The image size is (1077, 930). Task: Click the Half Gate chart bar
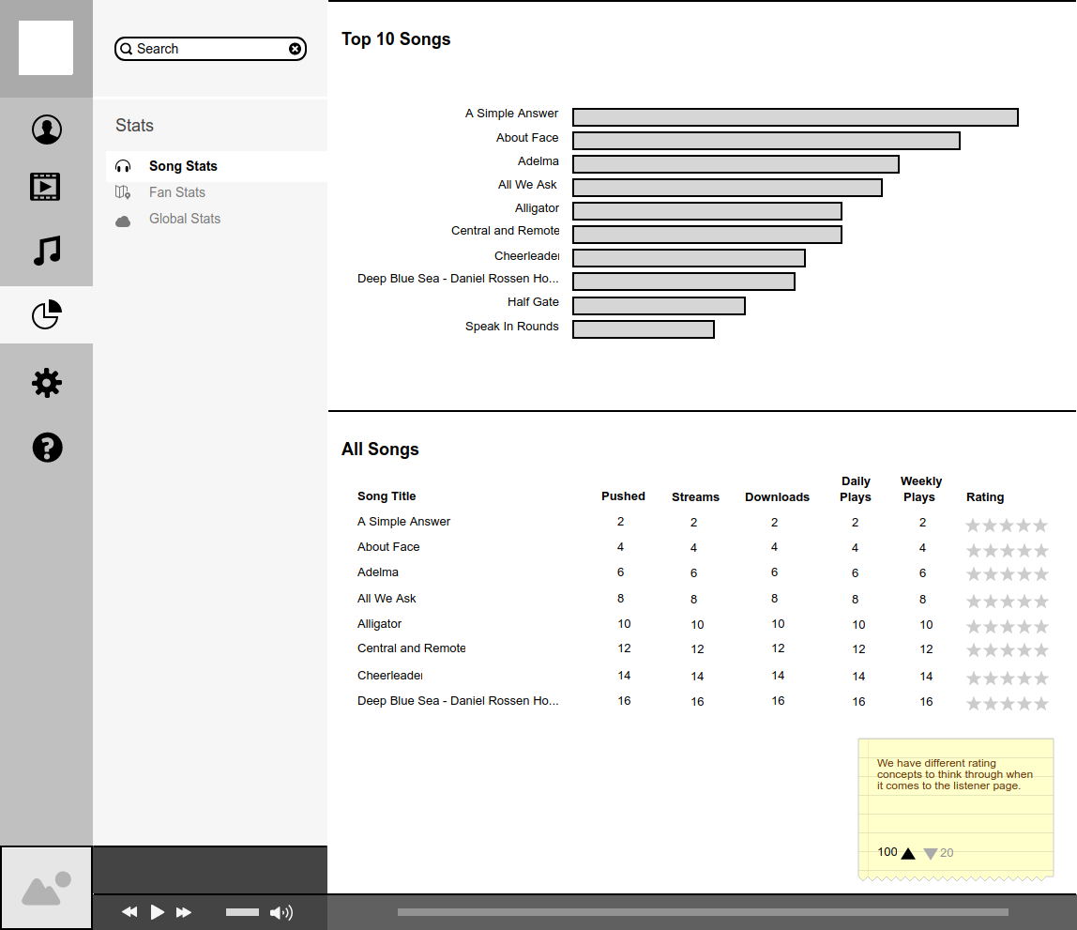pos(659,306)
